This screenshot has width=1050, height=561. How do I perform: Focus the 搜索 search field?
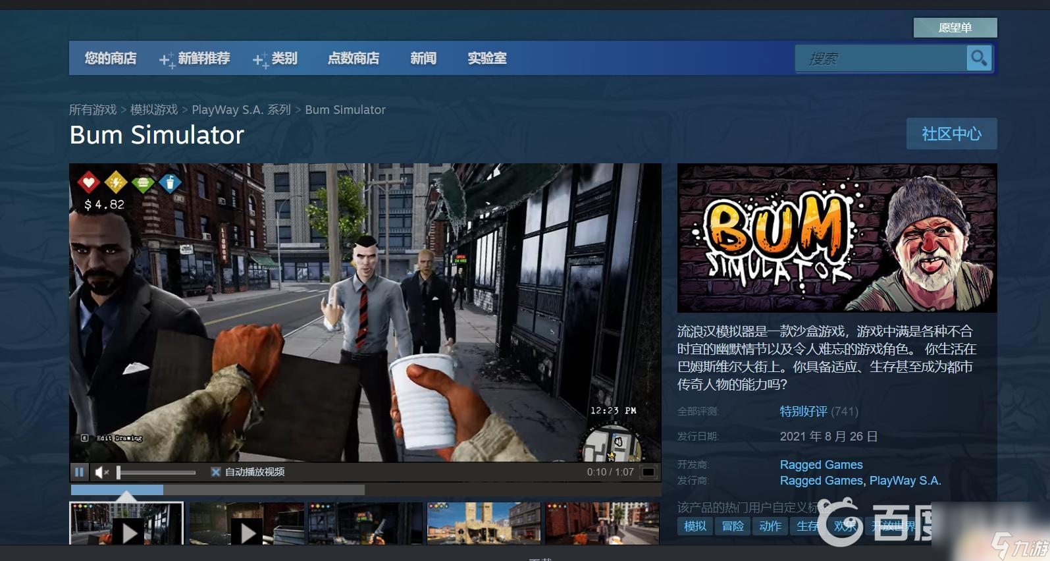coord(881,59)
